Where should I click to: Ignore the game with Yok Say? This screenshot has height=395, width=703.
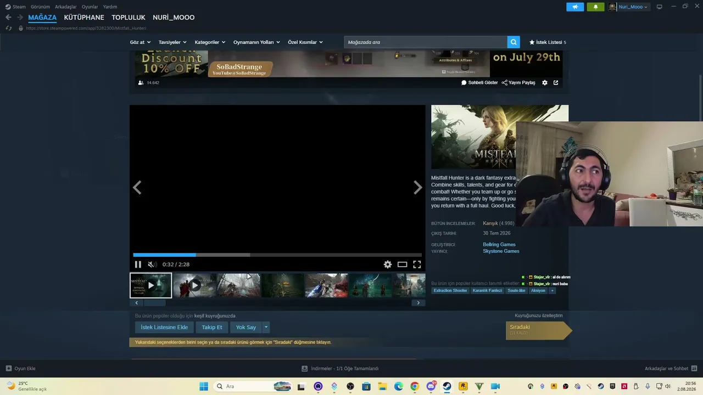246,328
